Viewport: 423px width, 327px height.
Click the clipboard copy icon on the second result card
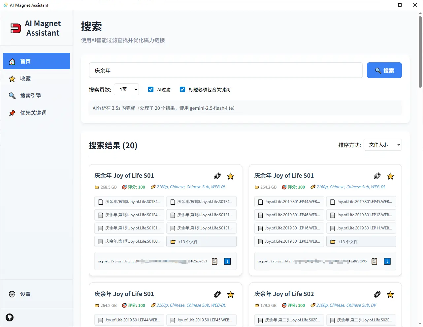[x=374, y=261]
